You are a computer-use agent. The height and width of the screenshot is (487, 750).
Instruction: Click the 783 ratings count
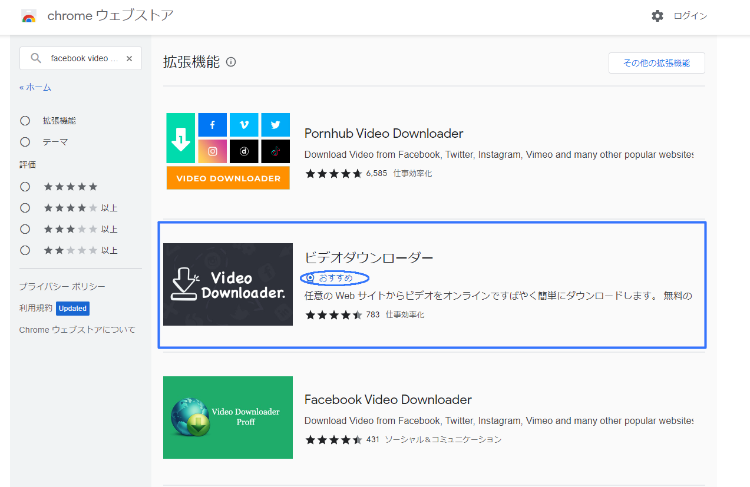(373, 315)
